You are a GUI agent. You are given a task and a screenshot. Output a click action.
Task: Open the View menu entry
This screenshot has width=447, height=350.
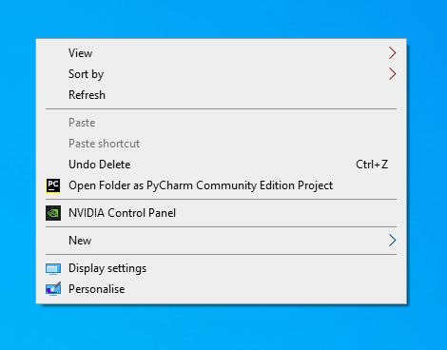tap(222, 53)
